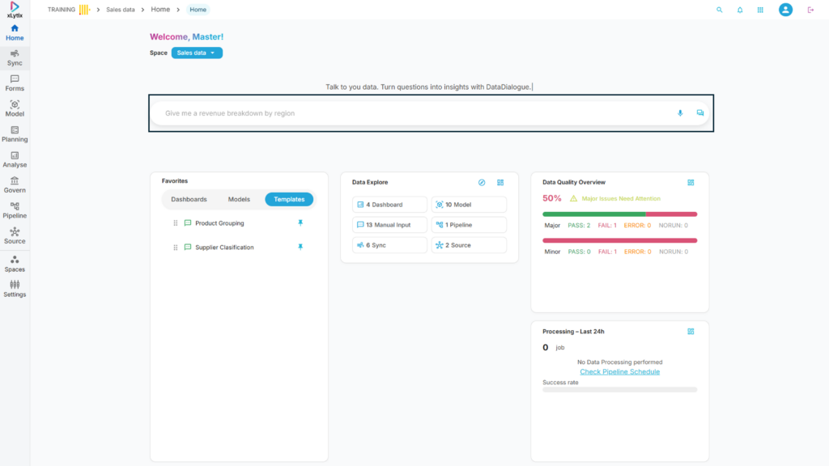Click the search magnifier icon in header

[x=719, y=10]
